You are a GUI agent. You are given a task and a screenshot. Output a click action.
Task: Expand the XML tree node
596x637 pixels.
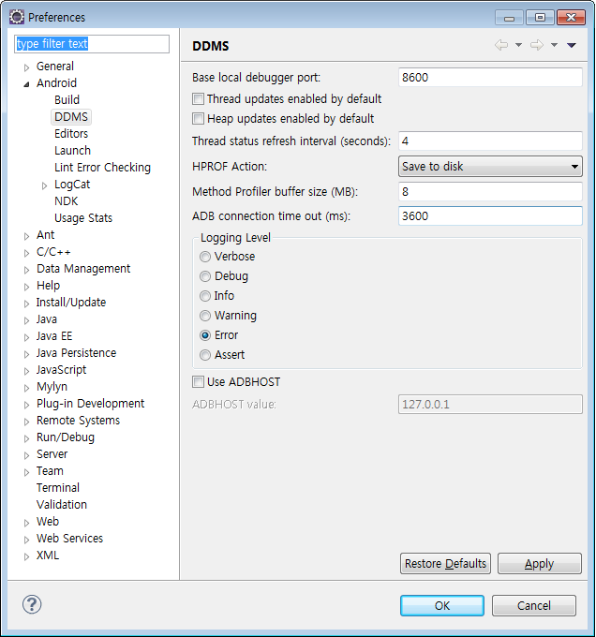(26, 556)
